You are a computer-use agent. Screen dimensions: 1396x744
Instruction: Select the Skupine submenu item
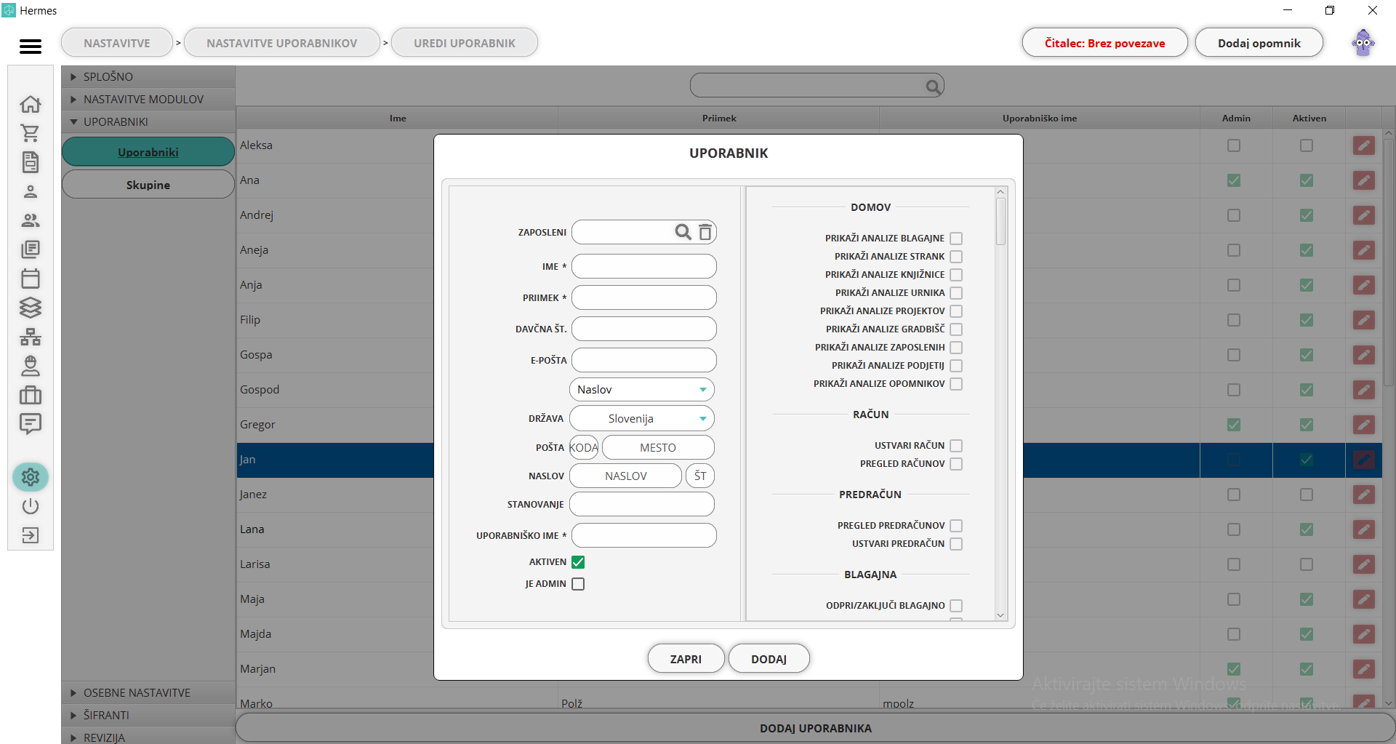tap(148, 185)
